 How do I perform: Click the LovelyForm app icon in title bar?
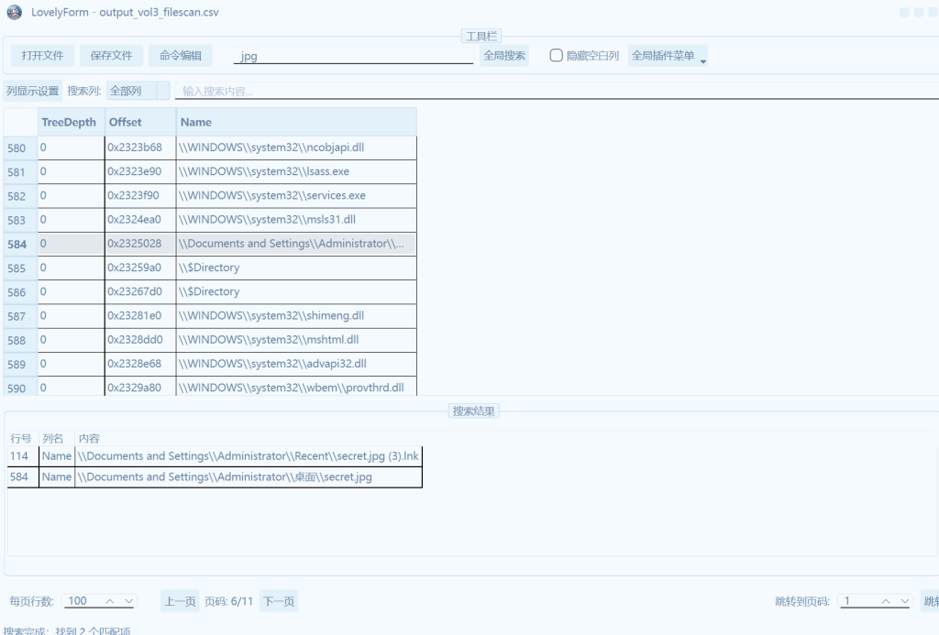(x=14, y=13)
